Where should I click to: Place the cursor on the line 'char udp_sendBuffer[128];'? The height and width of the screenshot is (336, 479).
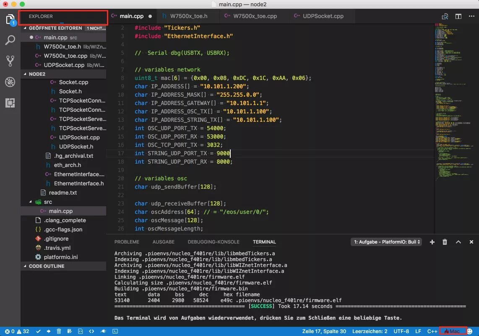175,187
